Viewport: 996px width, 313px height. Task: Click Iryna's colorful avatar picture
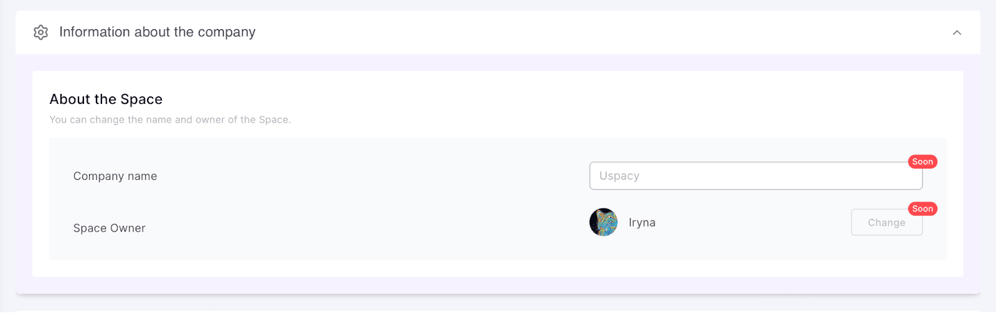[x=603, y=222]
